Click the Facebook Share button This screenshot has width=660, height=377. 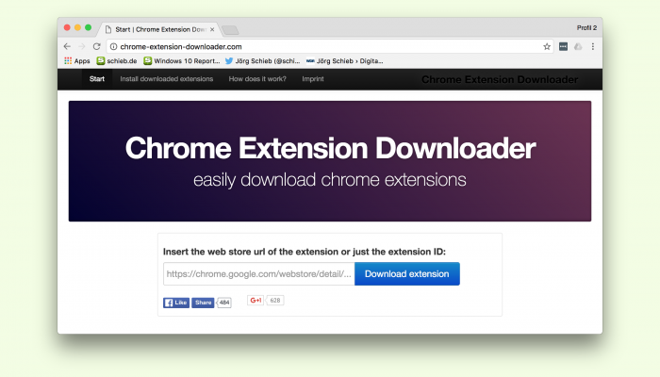coord(203,303)
